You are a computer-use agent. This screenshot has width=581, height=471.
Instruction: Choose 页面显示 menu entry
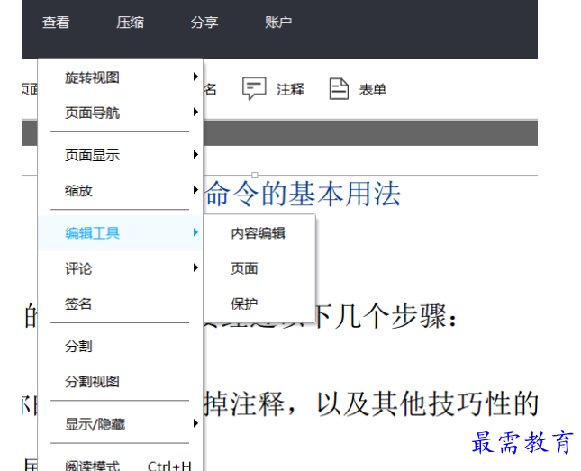(120, 155)
